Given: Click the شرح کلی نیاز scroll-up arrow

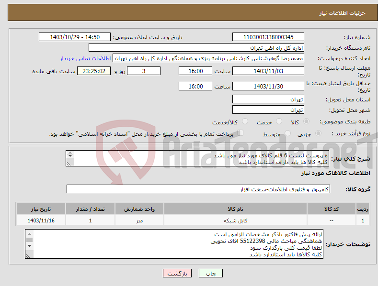Looking at the screenshot, I should pyautogui.click(x=70, y=153).
